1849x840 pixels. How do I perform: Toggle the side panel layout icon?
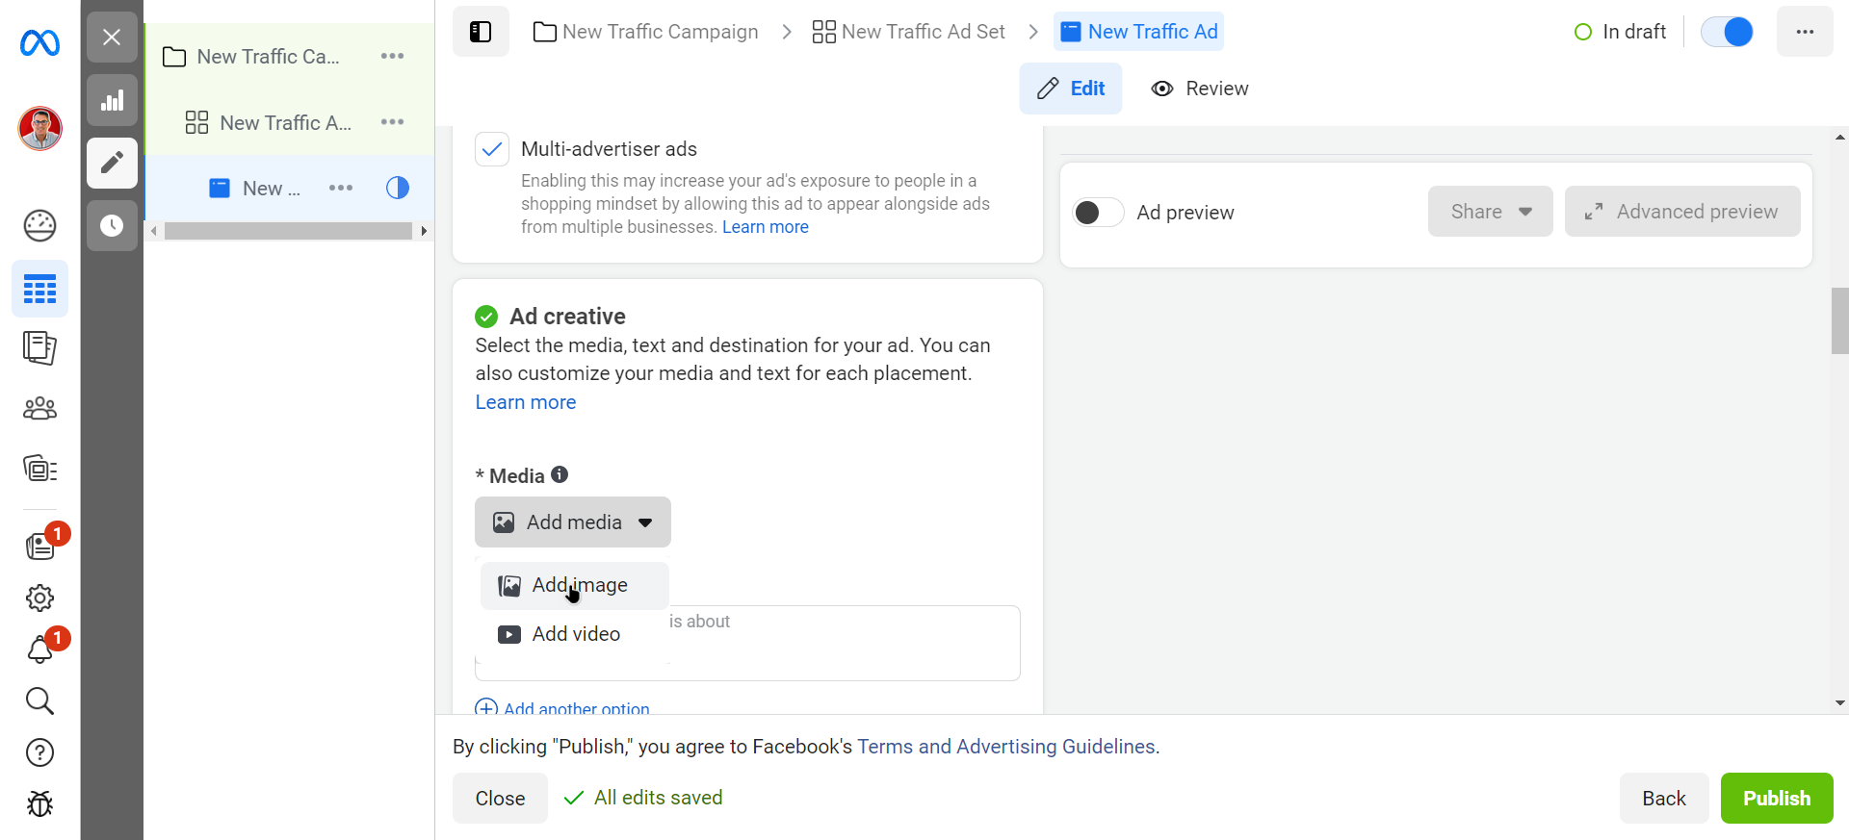pyautogui.click(x=481, y=32)
